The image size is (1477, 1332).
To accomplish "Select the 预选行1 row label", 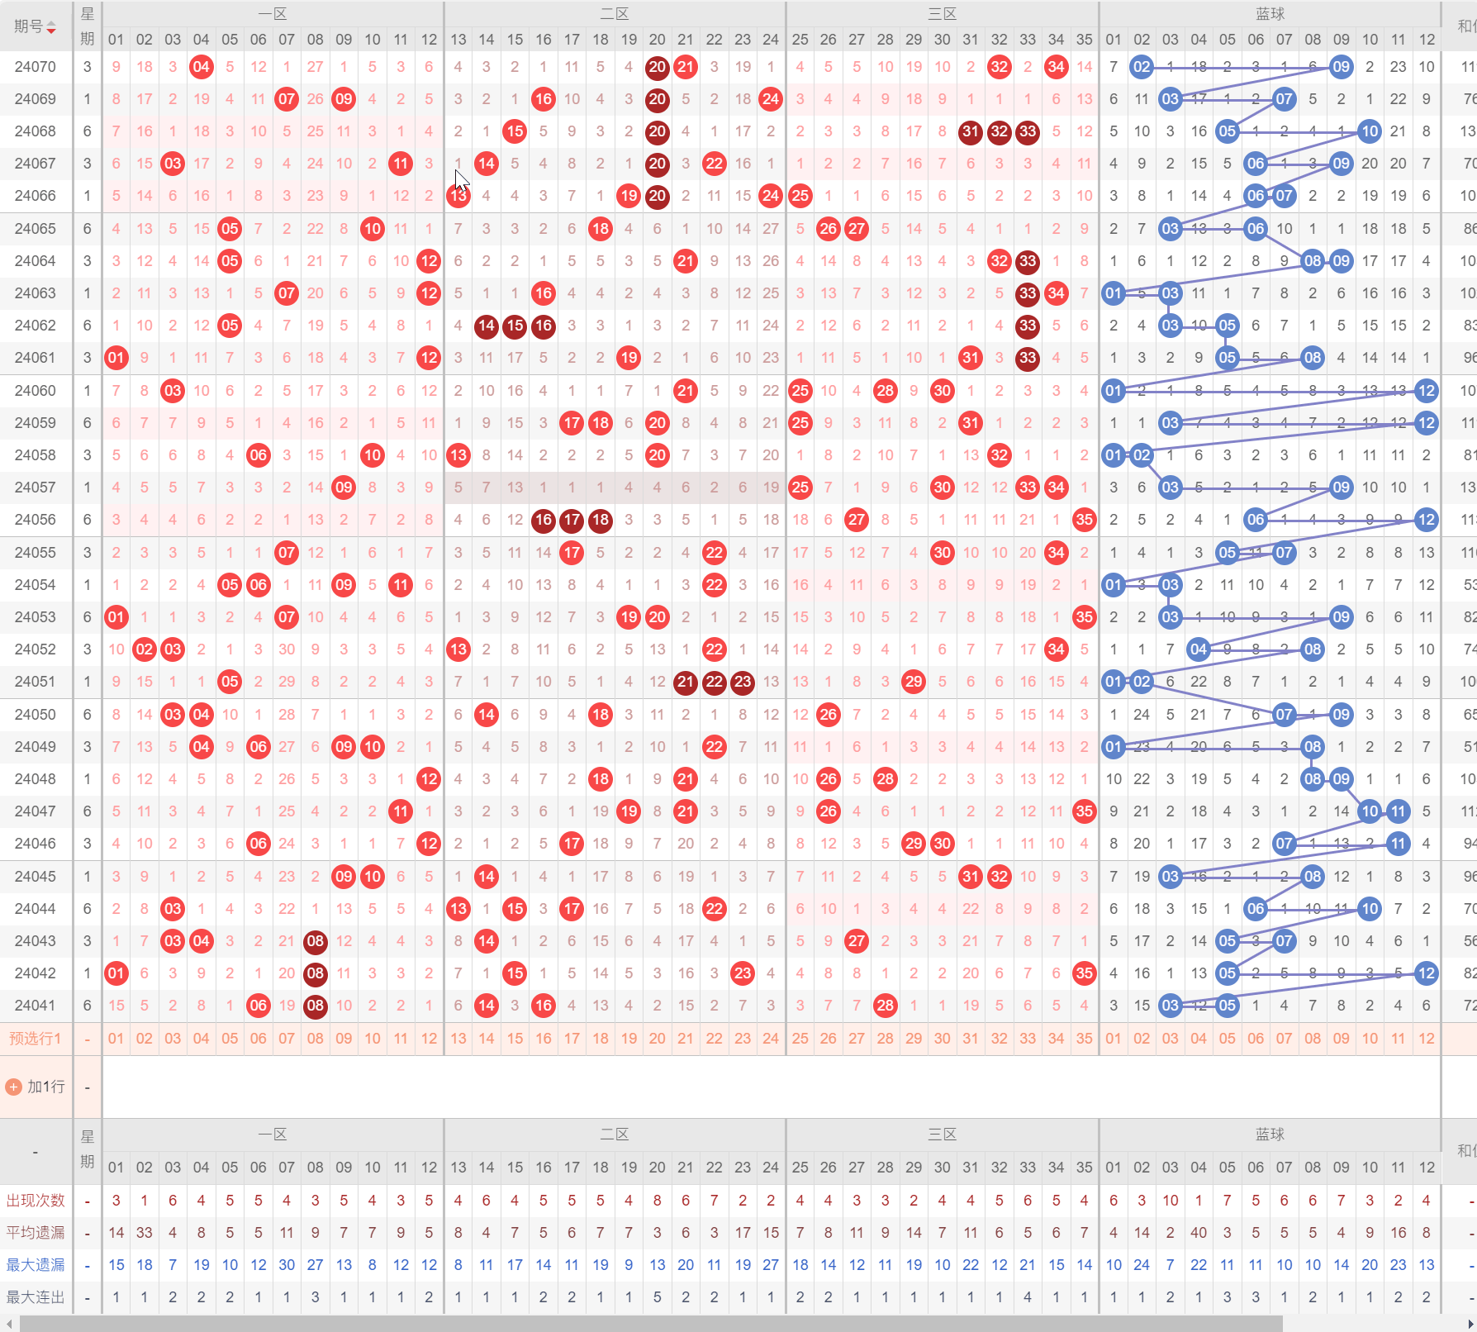I will 36,1039.
